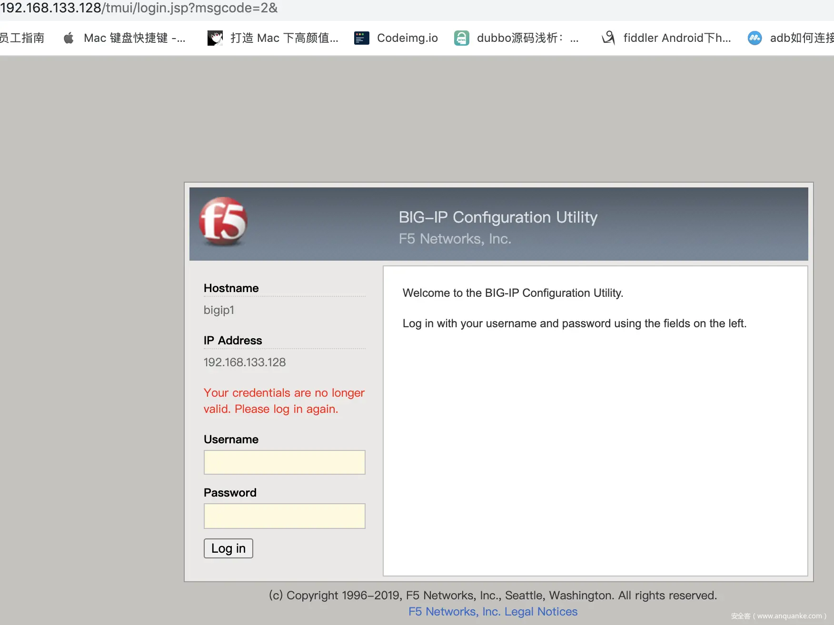Open the Apple Mac keyboard shortcuts bookmark
Screen dimensions: 834x625
click(x=124, y=38)
